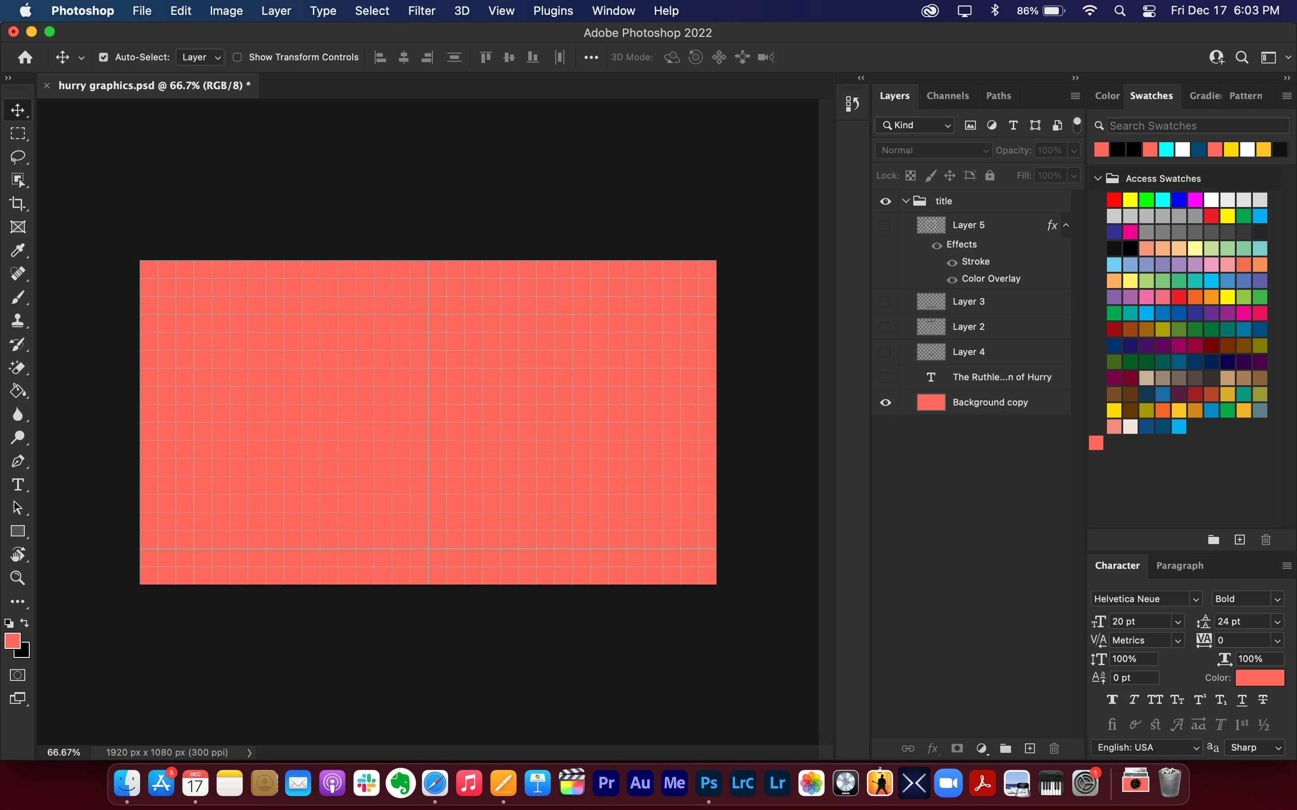The height and width of the screenshot is (810, 1297).
Task: Show Layer 3 visibility
Action: pyautogui.click(x=885, y=301)
